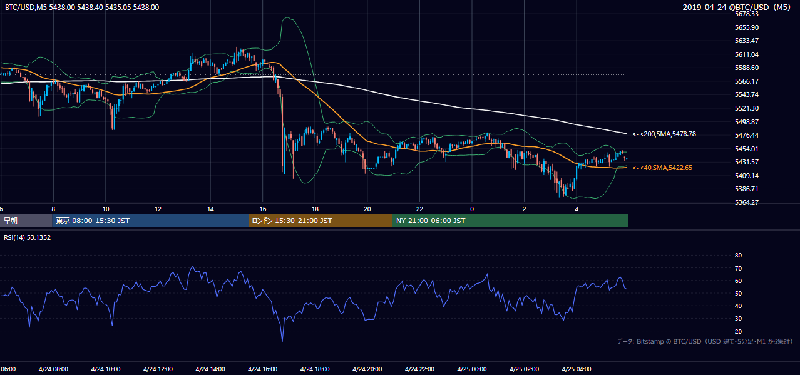The image size is (800, 375).
Task: Click the 5588.60 price axis label
Action: [x=747, y=67]
